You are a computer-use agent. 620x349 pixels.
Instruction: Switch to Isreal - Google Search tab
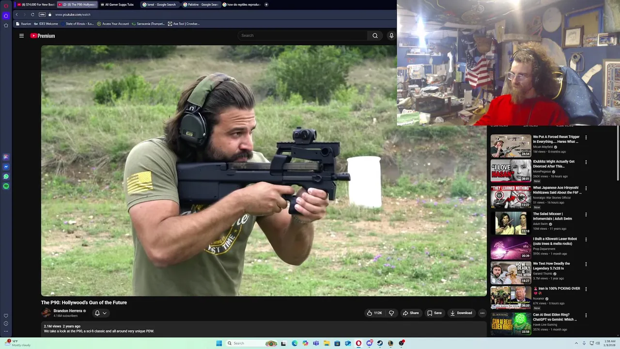tap(159, 4)
